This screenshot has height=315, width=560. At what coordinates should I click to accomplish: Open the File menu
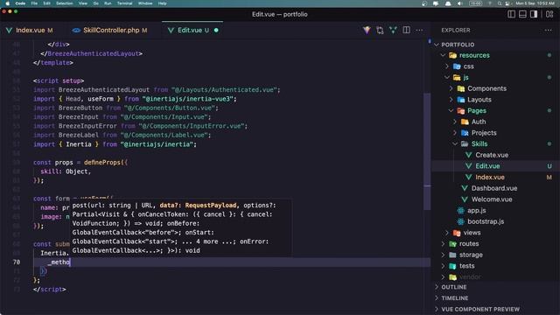[34, 3]
